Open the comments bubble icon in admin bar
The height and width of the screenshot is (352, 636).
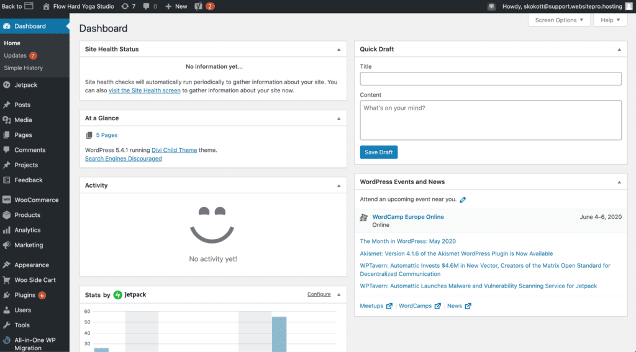(146, 6)
